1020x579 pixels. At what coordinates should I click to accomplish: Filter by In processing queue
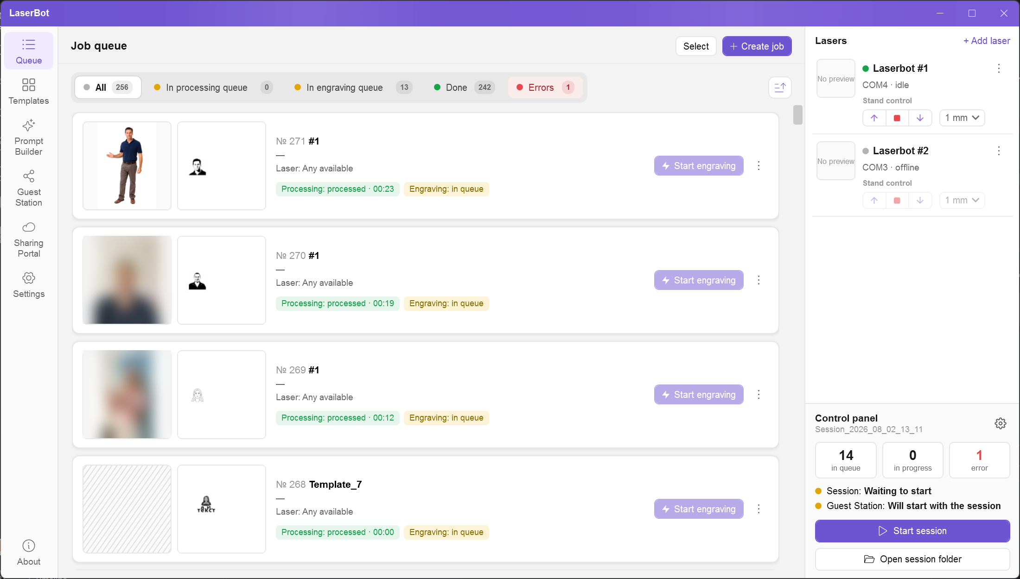213,88
